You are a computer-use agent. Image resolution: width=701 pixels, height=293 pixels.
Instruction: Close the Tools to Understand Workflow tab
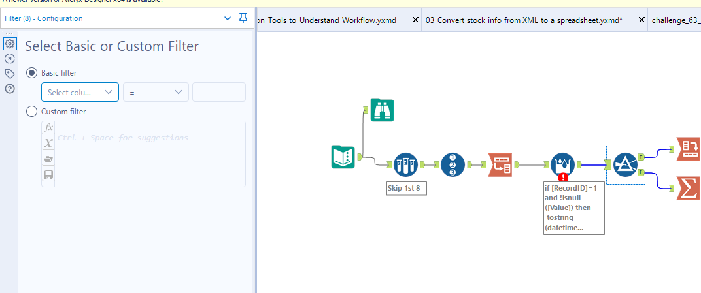[415, 20]
